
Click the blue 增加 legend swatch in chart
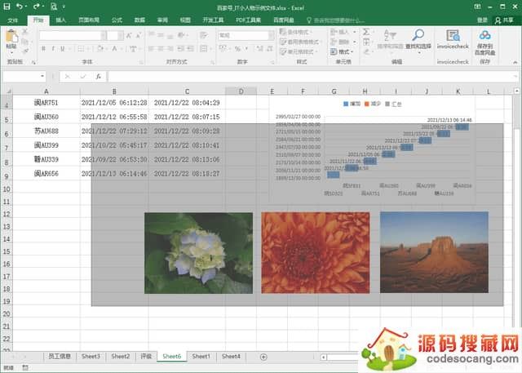coord(346,104)
